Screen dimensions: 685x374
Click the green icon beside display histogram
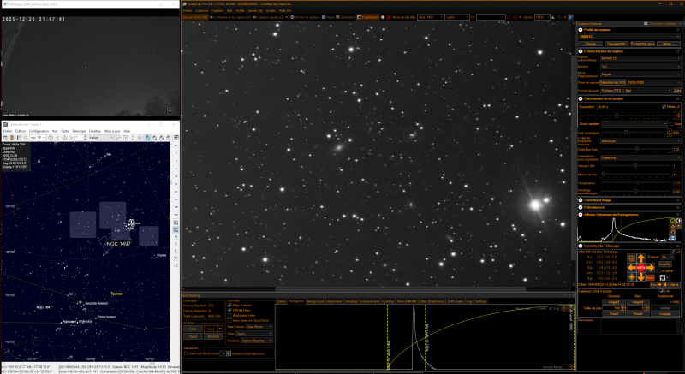pos(673,221)
